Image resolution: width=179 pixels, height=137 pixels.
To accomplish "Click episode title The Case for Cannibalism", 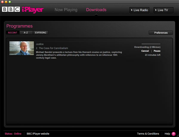I will [52, 48].
